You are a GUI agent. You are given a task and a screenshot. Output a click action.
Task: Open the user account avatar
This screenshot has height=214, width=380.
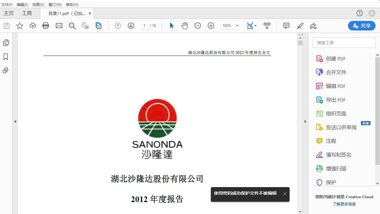point(372,13)
